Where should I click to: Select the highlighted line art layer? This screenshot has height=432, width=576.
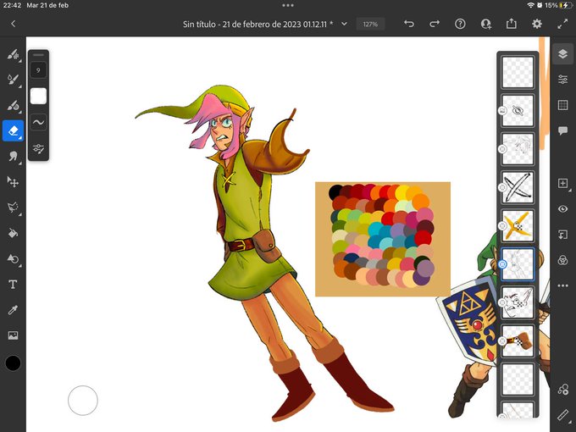518,264
